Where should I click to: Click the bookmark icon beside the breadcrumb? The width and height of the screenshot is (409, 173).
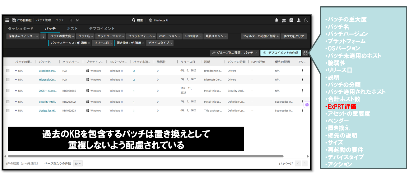pos(71,20)
